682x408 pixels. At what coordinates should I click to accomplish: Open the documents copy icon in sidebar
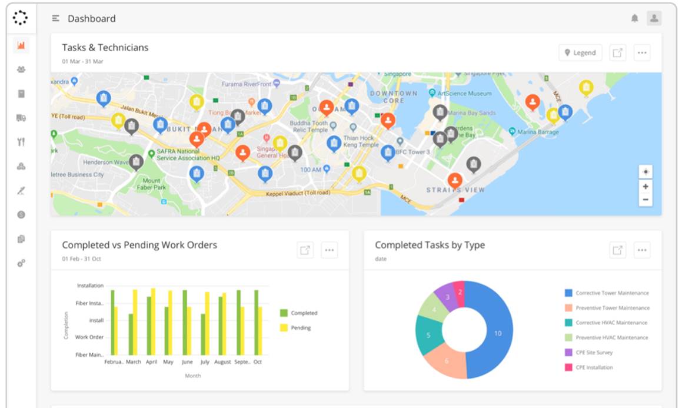[21, 239]
